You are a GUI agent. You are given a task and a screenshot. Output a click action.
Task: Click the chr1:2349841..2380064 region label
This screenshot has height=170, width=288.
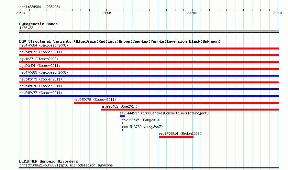point(40,7)
